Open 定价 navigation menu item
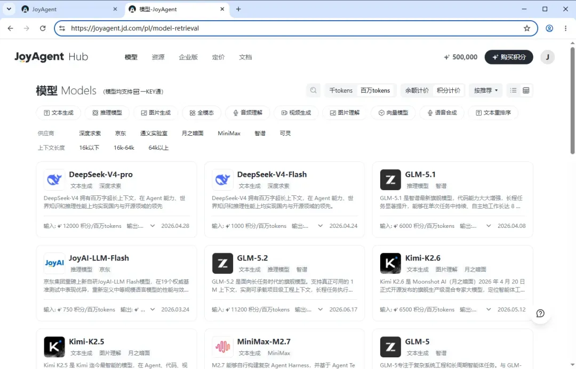576x369 pixels. [218, 57]
